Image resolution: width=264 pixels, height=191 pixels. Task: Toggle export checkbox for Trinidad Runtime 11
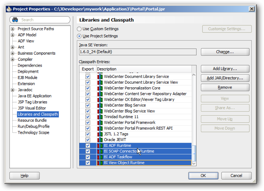[88, 117]
